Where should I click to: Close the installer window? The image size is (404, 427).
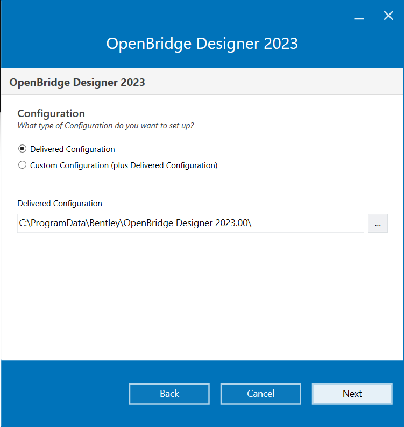388,16
